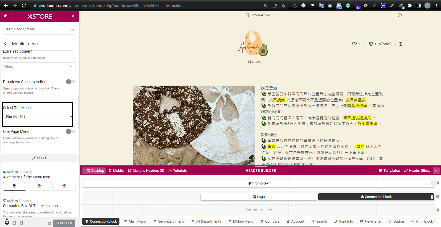
Task: Pick the Connection block element from the elements list
Action: click(x=101, y=221)
